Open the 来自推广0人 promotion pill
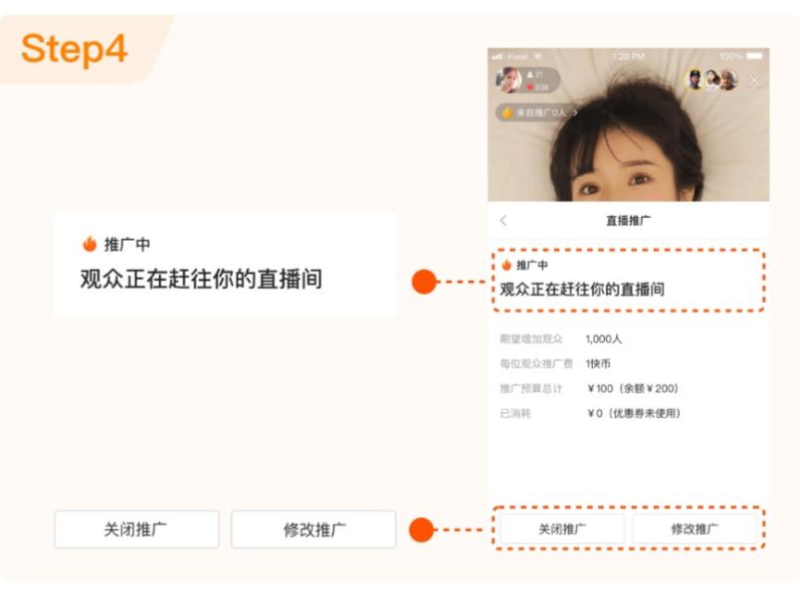This screenshot has height=601, width=800. click(x=537, y=112)
